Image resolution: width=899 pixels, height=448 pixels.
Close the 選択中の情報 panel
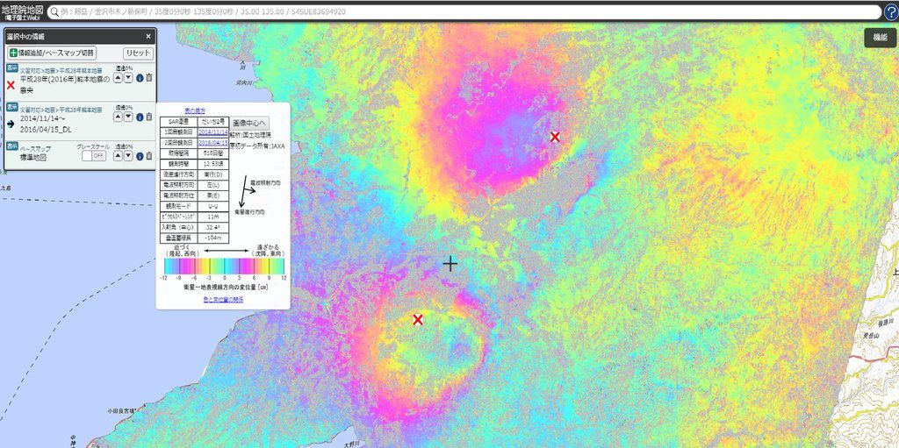pos(148,36)
